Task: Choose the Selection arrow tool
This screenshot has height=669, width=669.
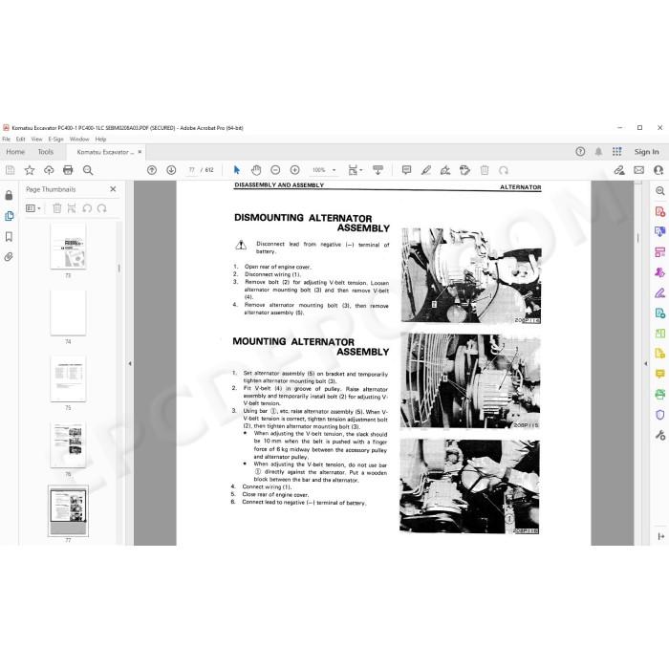Action: click(237, 170)
